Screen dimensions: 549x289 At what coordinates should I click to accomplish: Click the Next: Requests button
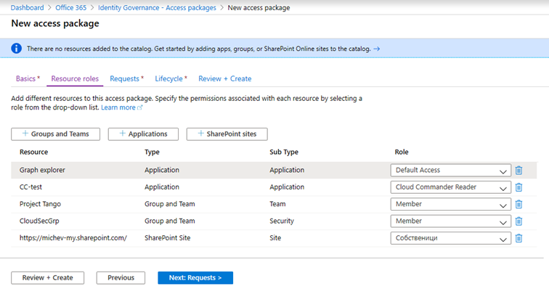195,278
